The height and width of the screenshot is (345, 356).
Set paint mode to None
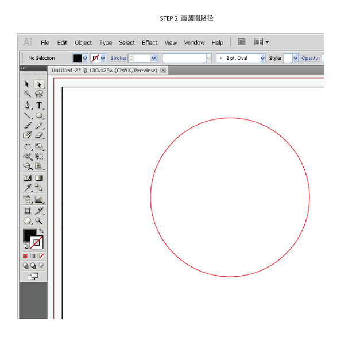click(x=41, y=256)
